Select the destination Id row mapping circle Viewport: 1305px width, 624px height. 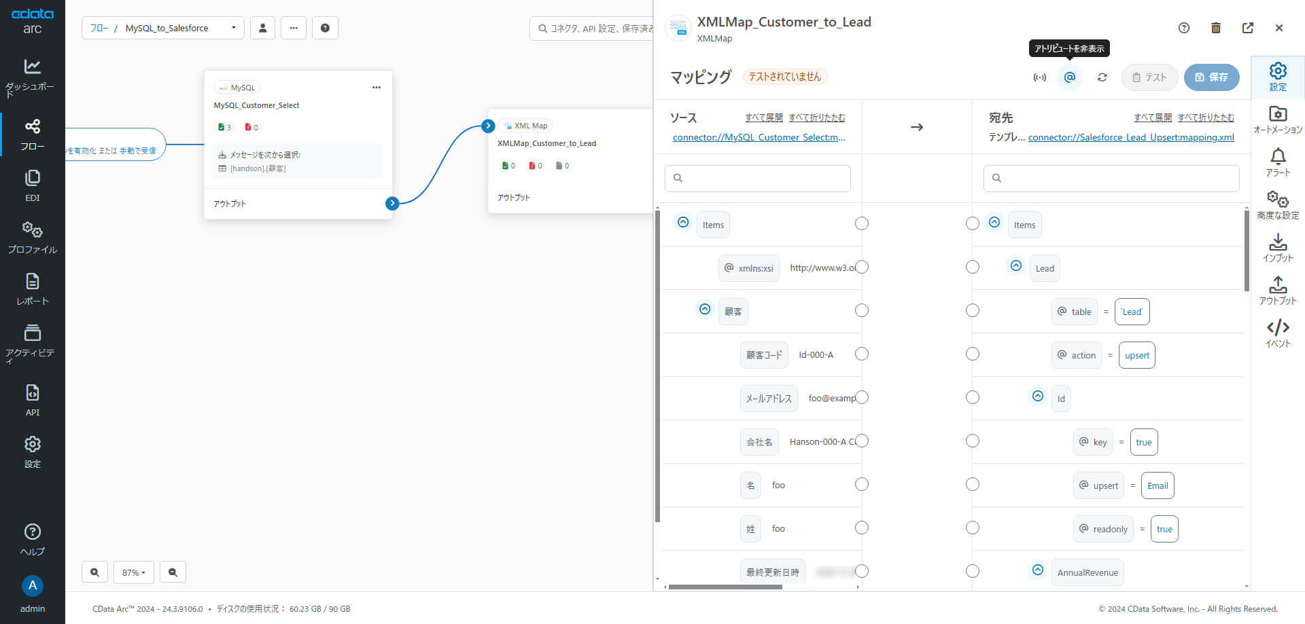coord(973,397)
